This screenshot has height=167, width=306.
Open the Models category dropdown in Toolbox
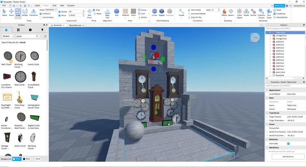coord(8,36)
